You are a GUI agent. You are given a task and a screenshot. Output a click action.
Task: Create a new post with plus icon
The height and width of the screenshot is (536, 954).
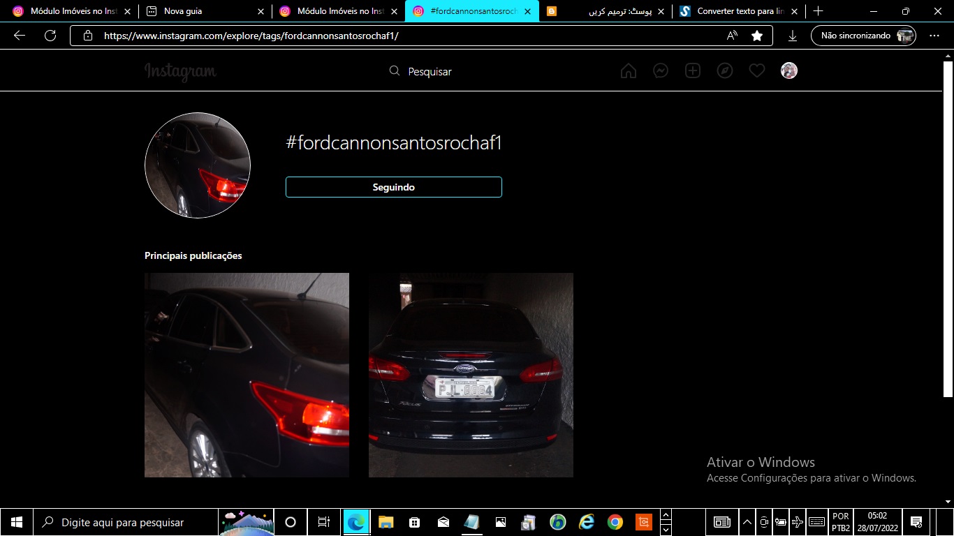[x=693, y=71]
